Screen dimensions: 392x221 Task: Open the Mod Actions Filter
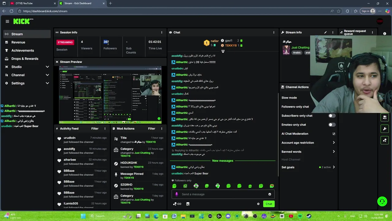152,129
